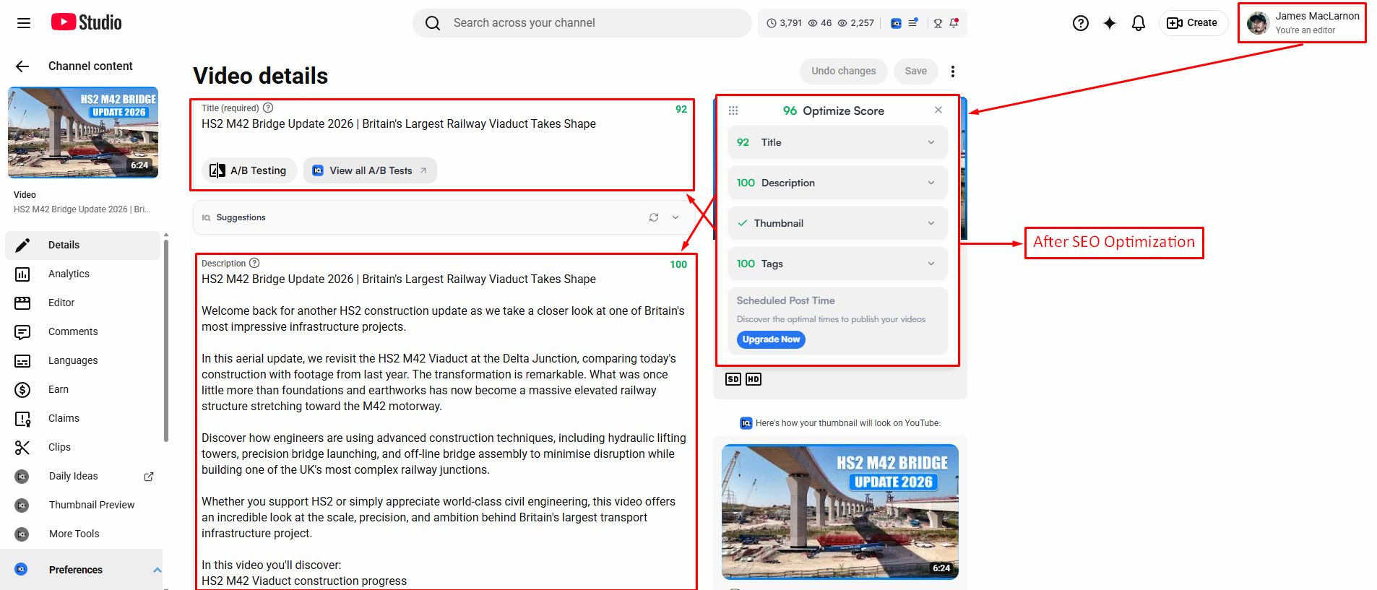The width and height of the screenshot is (1377, 590).
Task: Click the Optimize Score panel drag handle
Action: pos(733,110)
